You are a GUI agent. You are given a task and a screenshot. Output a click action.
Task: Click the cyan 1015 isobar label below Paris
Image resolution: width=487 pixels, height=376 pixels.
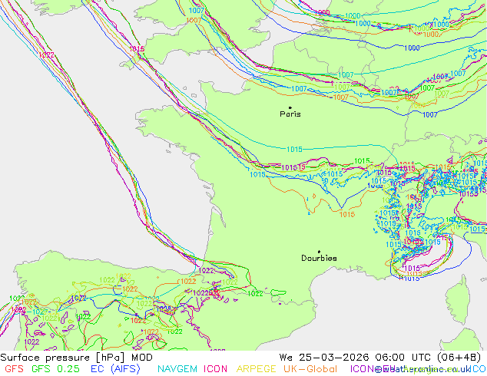point(294,150)
